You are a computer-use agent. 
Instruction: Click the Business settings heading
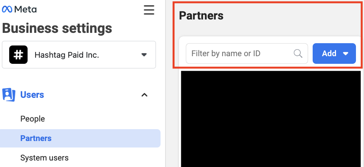[x=57, y=28]
